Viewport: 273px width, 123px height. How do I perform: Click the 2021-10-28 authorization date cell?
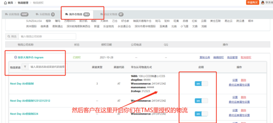coord(107,57)
